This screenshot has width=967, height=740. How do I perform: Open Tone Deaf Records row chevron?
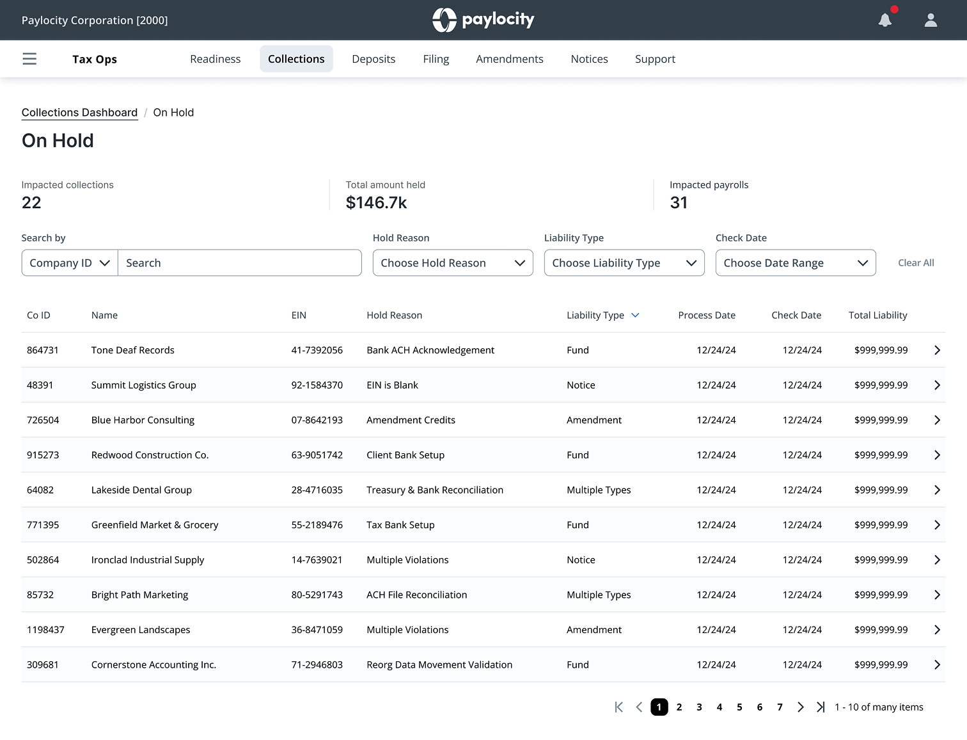(937, 350)
